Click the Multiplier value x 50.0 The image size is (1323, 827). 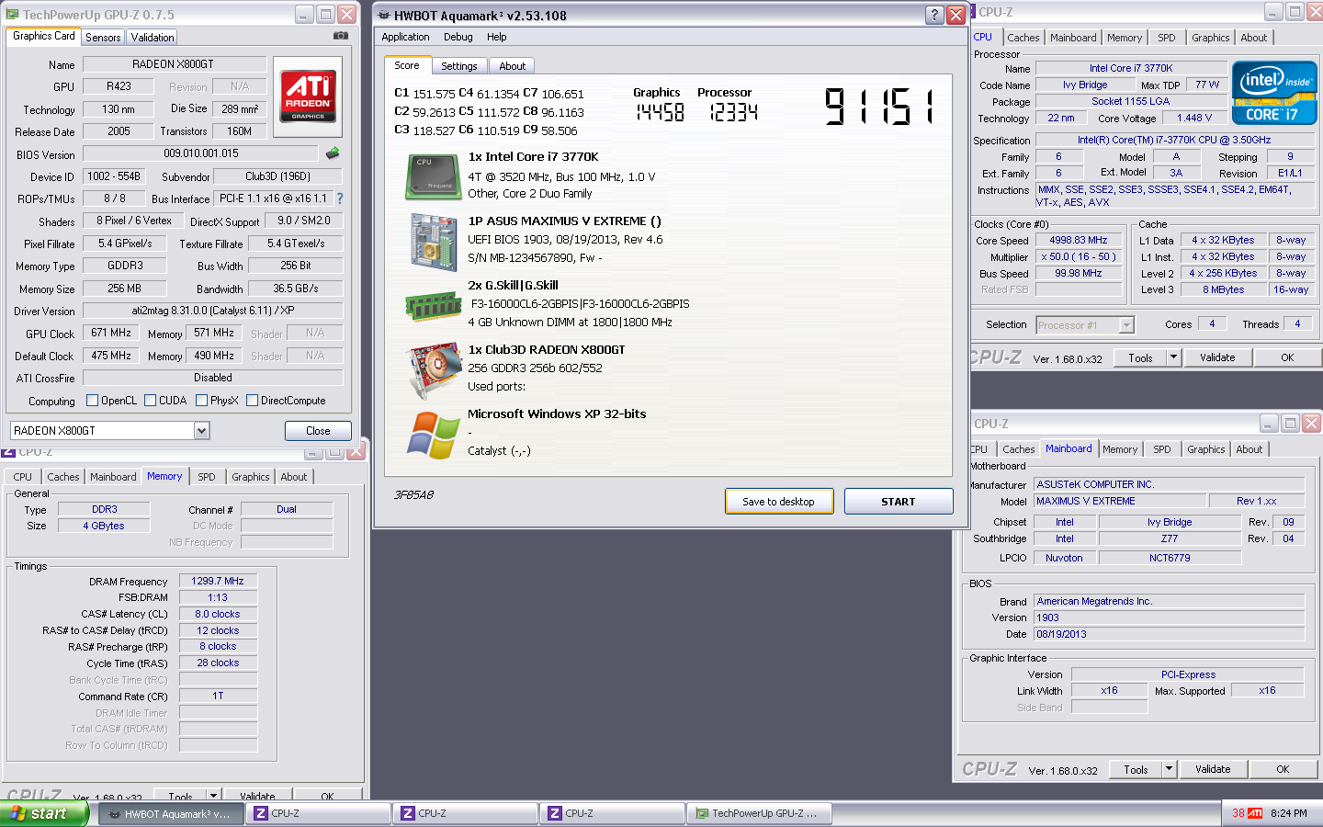coord(1078,256)
